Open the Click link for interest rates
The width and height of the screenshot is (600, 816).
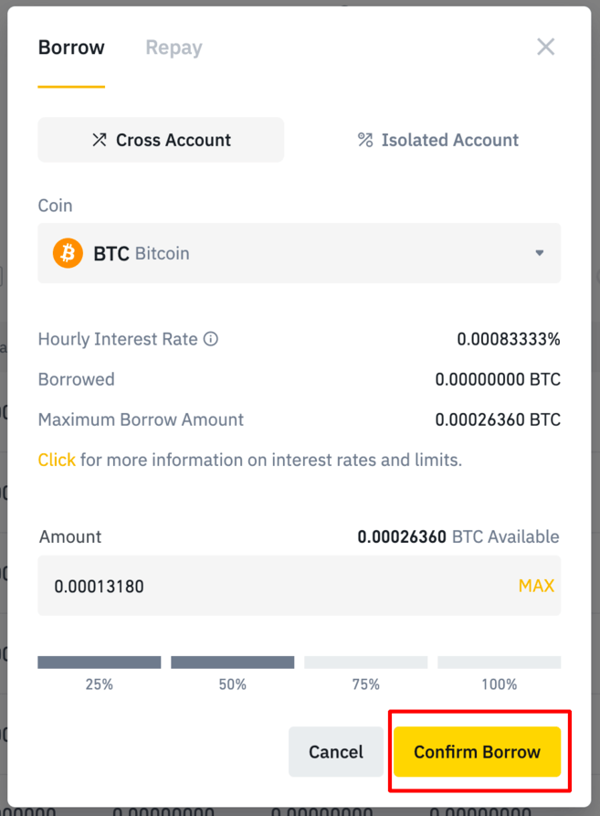(x=57, y=460)
